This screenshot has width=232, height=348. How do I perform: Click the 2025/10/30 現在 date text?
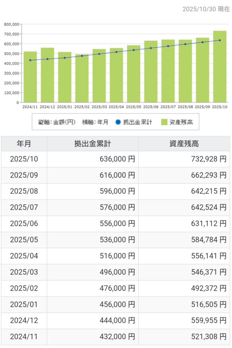(x=206, y=9)
